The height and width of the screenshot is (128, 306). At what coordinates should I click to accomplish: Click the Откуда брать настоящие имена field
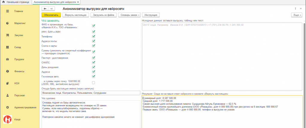(x=91, y=93)
